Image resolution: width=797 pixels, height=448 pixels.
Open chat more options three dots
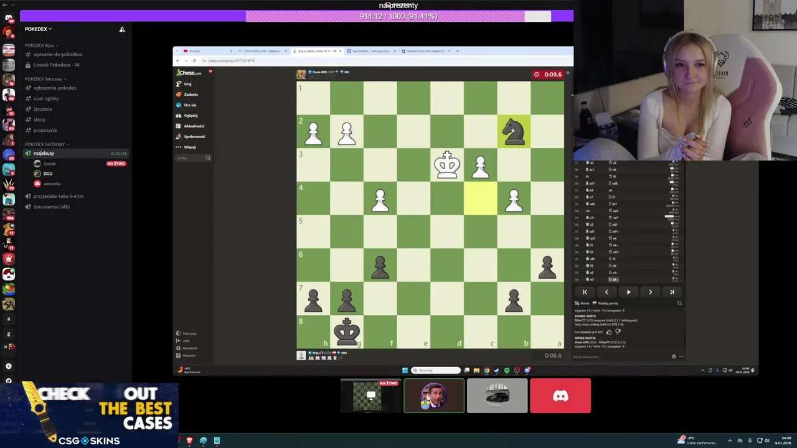click(681, 357)
